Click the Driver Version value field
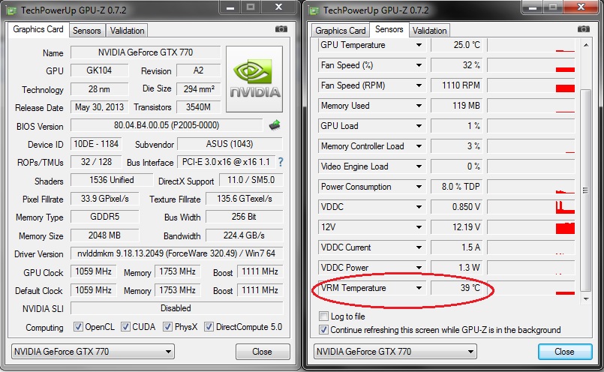Screen dimensions: 604x372 click(x=177, y=253)
